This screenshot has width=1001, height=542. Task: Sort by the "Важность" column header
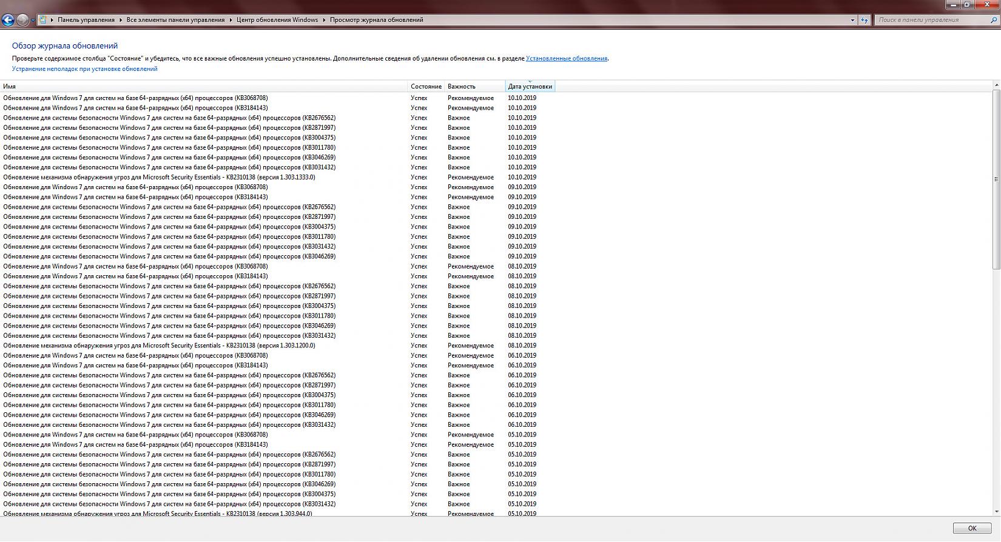point(475,87)
